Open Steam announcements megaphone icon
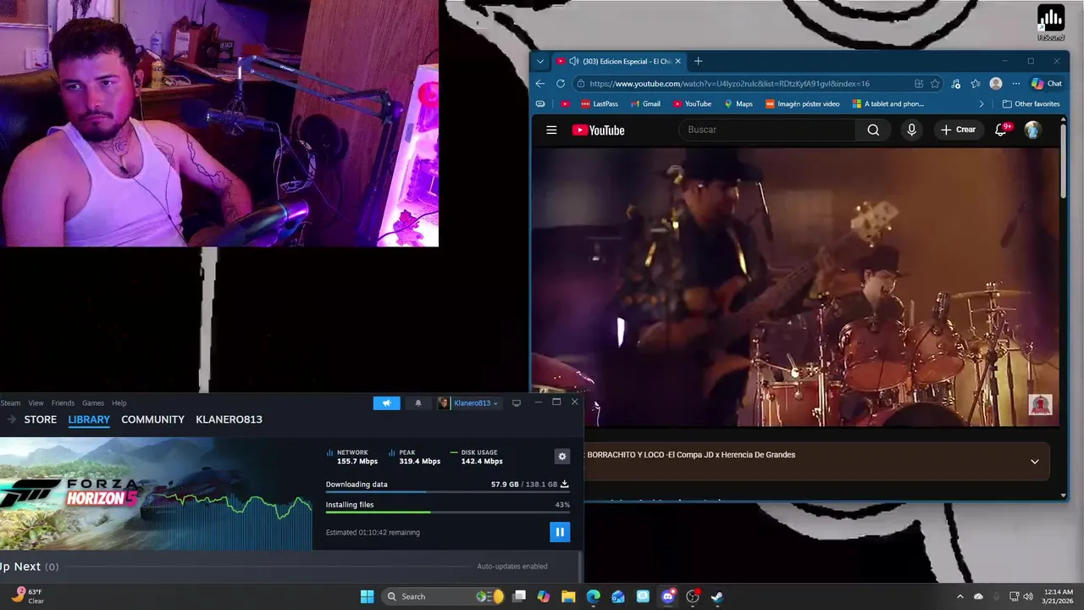This screenshot has width=1084, height=610. click(x=386, y=403)
